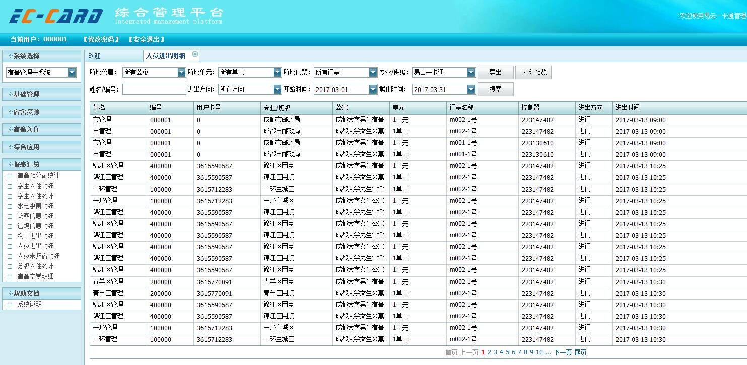Open 访客信息明细 report

pos(35,216)
